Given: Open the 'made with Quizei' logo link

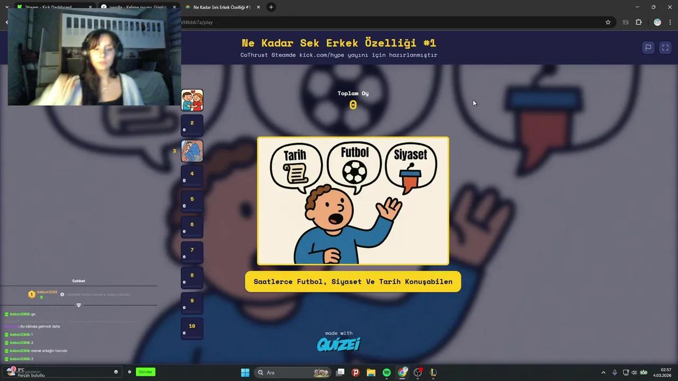Looking at the screenshot, I should 339,341.
